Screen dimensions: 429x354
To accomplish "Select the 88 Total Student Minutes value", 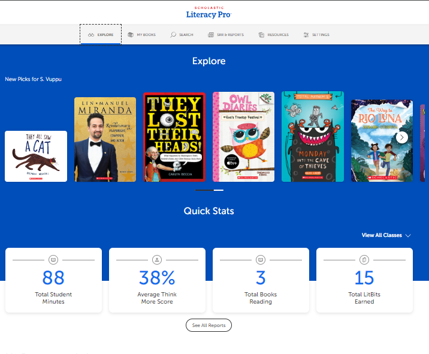I will click(x=53, y=278).
